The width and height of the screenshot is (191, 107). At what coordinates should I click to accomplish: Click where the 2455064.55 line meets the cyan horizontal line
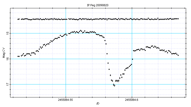[66, 33]
